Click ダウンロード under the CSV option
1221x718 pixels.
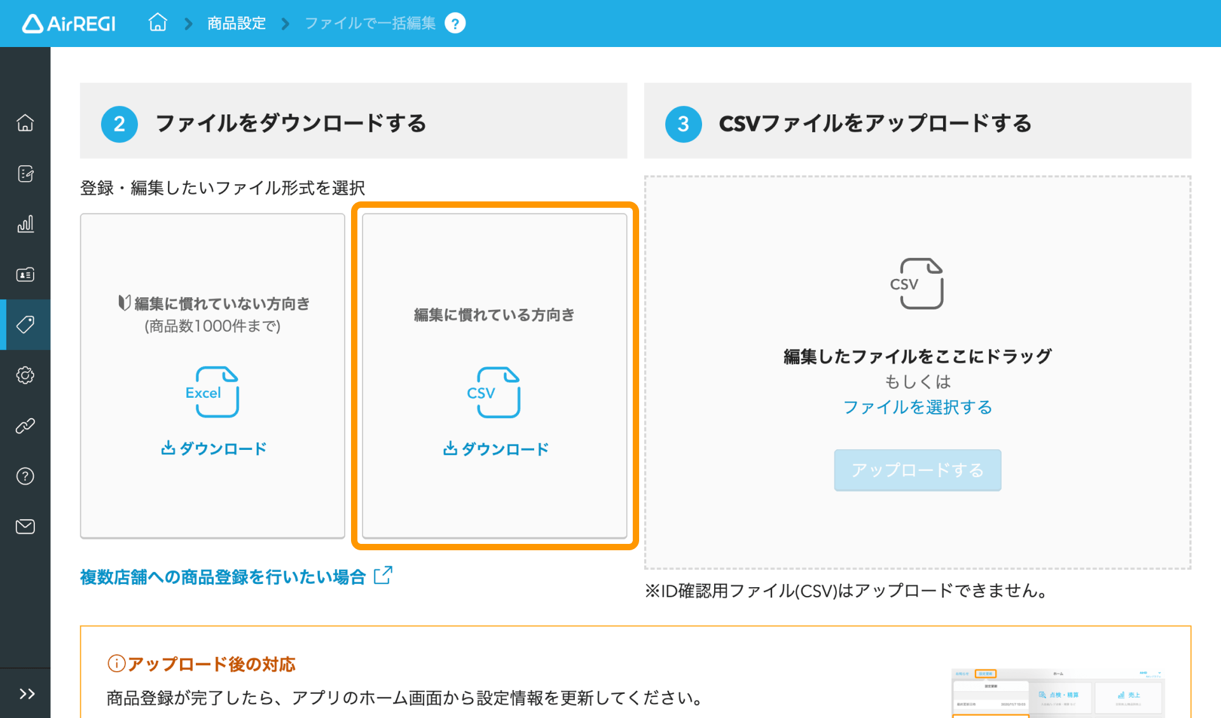(x=495, y=449)
